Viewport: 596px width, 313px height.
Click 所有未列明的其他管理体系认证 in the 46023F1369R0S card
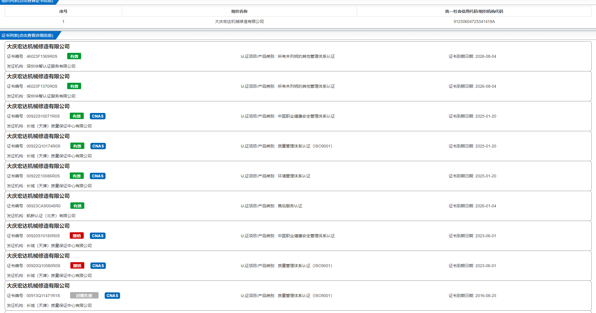pos(306,56)
